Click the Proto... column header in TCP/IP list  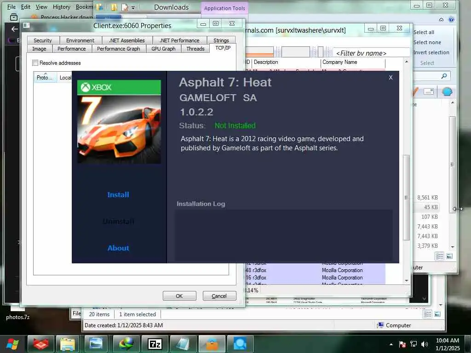[45, 77]
